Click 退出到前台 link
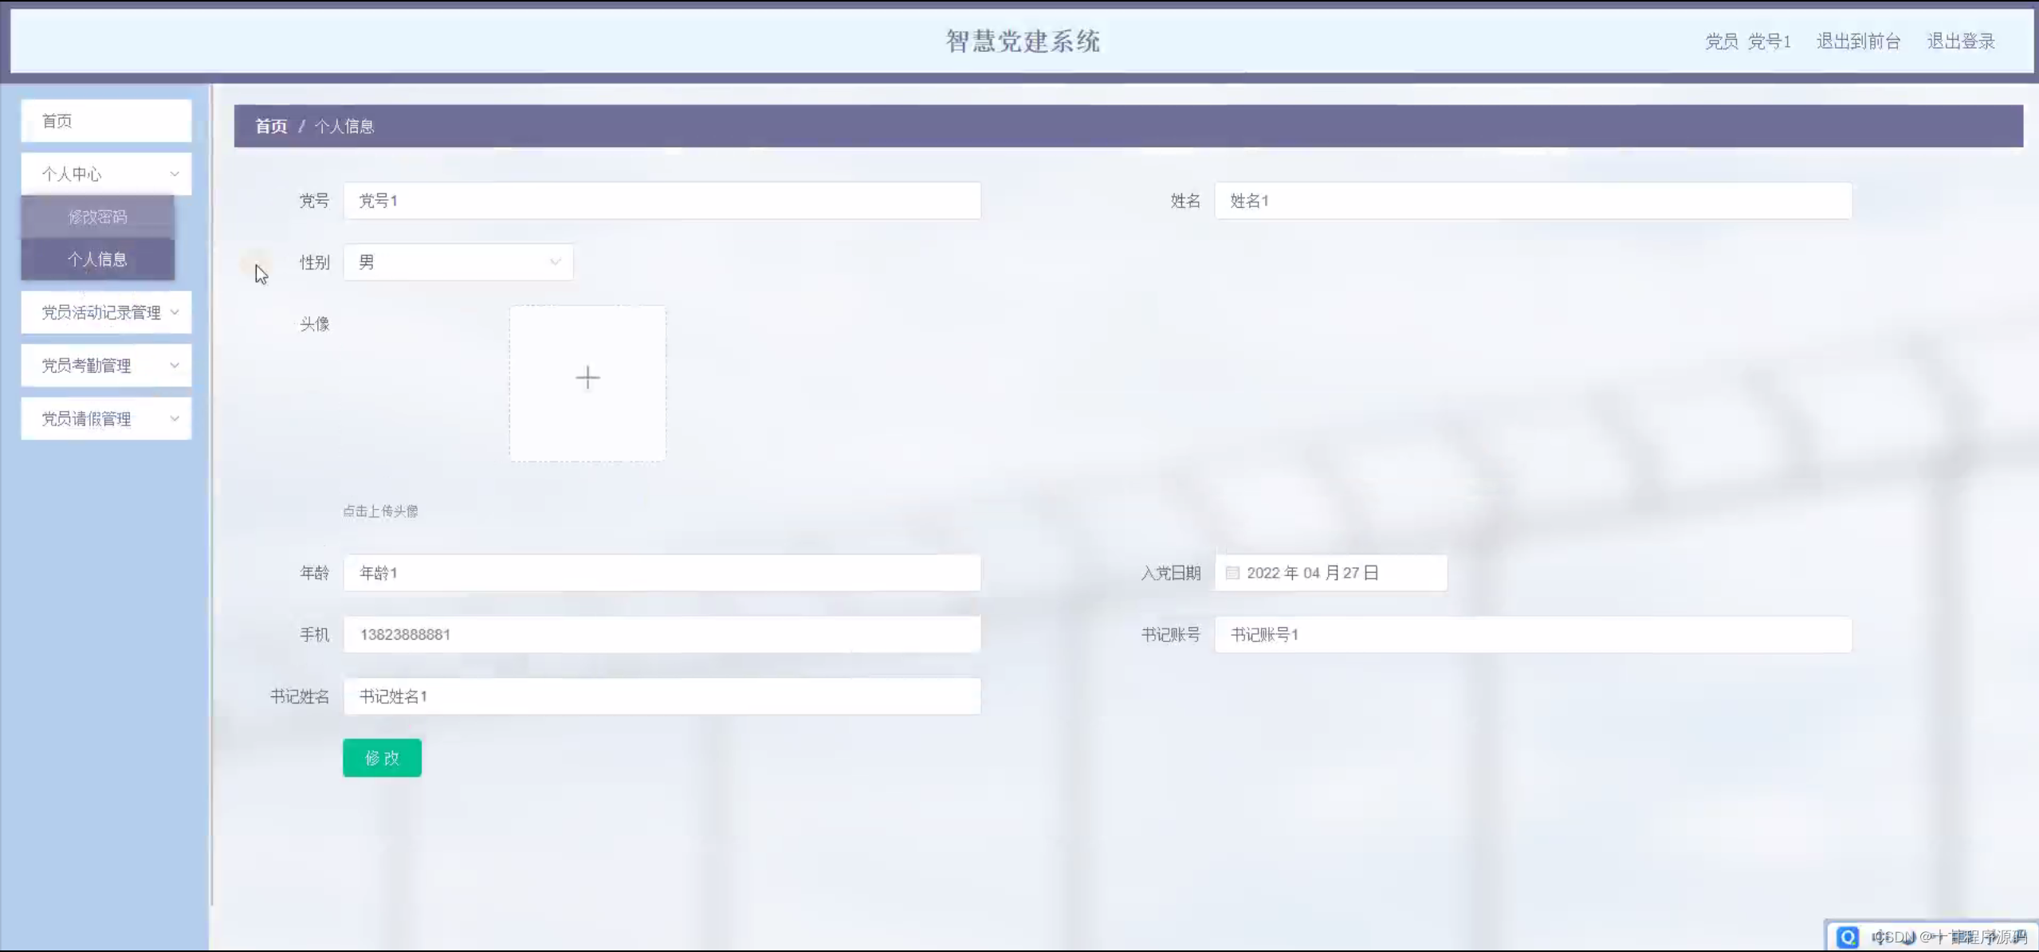 pos(1858,41)
